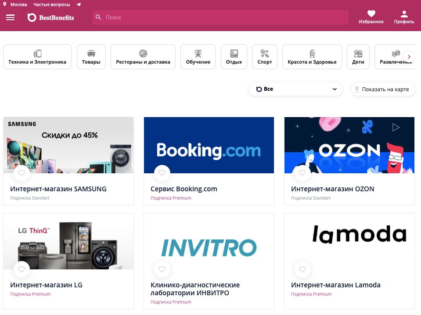Select Рестораны и доставка category
Viewport: 421px width, 315px height.
coord(143,57)
